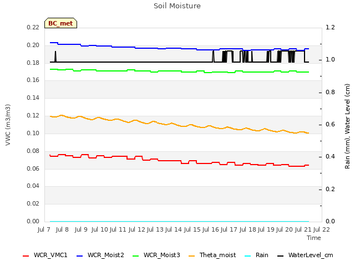Screen dimensions: 355x266
Task: Click the Jul 22 x-axis tick label
Action: tap(322, 229)
